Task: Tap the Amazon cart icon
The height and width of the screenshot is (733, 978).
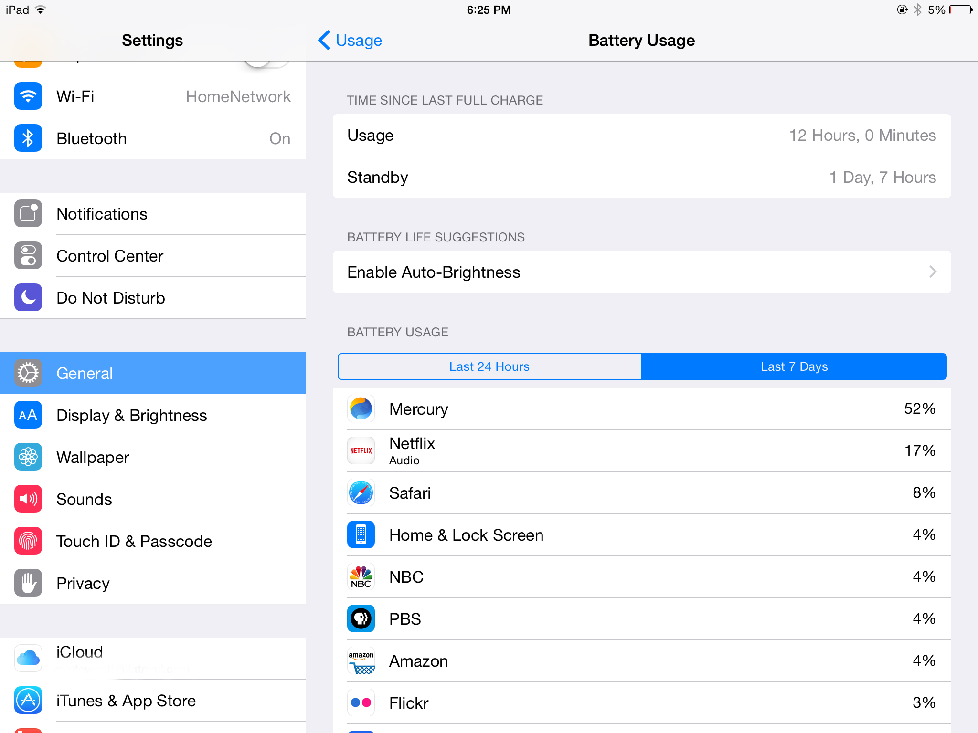Action: [361, 661]
